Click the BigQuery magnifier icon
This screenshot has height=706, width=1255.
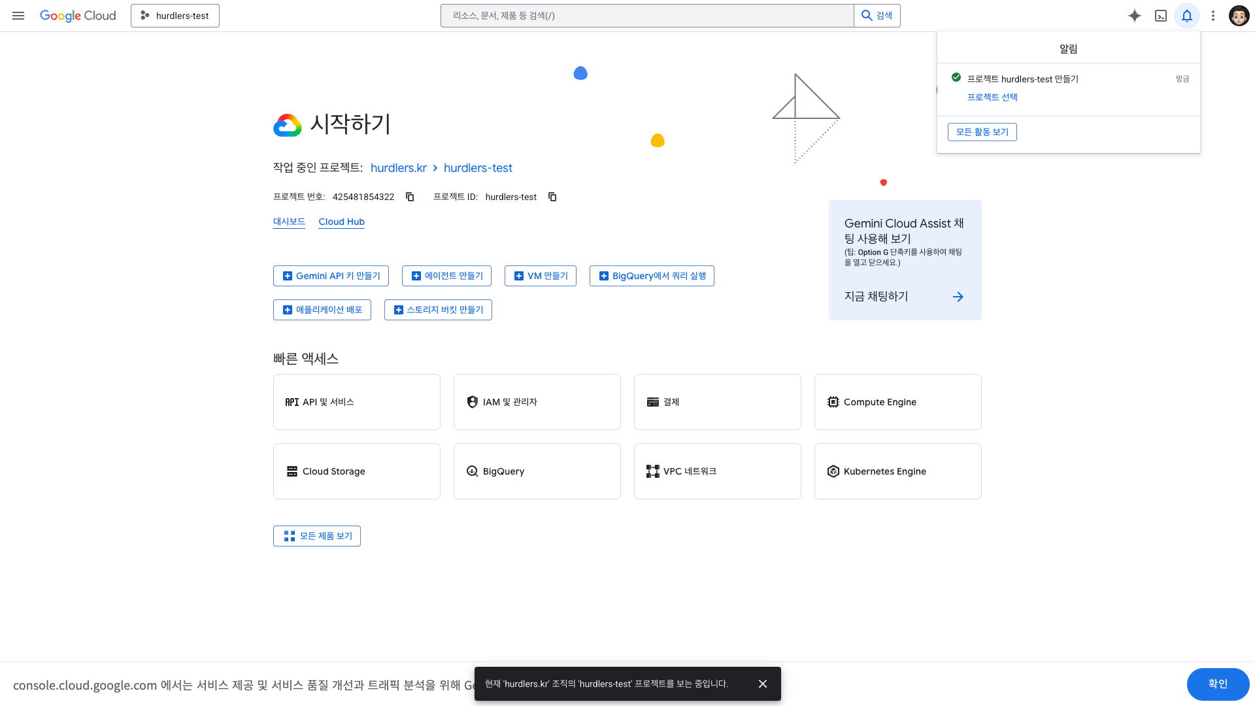(473, 471)
